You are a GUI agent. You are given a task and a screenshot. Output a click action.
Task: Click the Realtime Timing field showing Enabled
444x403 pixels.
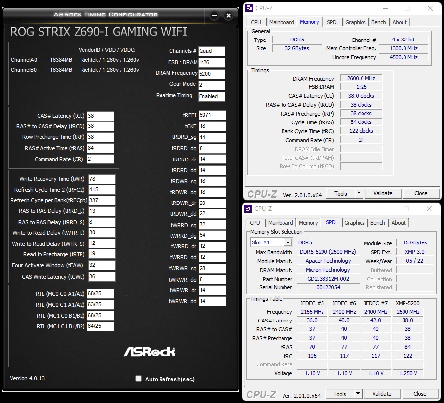point(211,96)
